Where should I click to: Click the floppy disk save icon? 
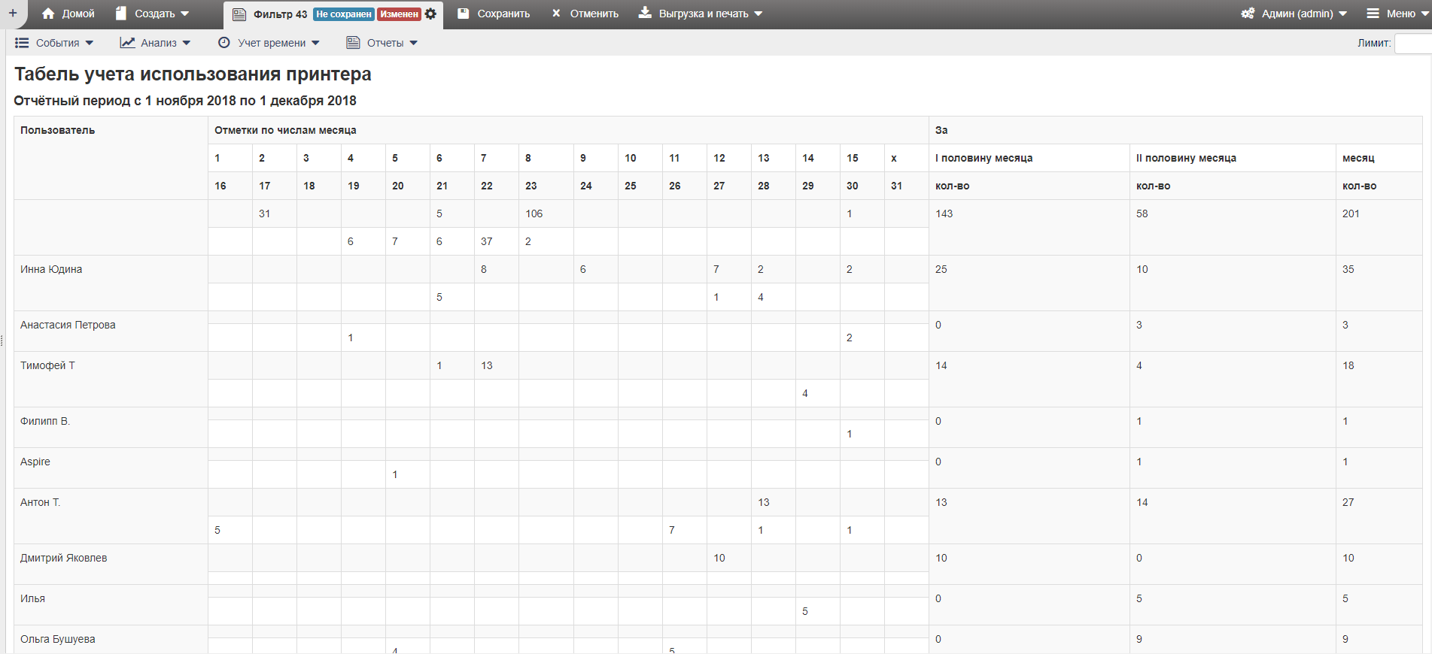click(464, 14)
